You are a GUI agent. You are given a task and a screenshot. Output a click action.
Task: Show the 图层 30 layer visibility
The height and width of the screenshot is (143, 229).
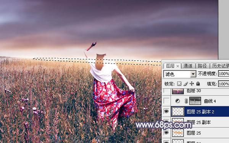(x=166, y=91)
